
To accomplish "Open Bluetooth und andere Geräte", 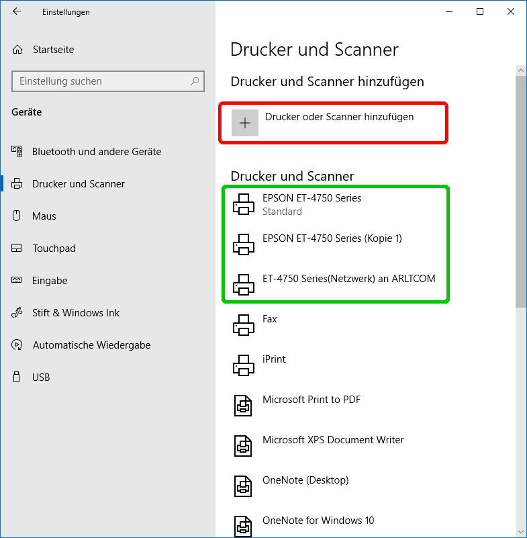I will click(x=96, y=152).
